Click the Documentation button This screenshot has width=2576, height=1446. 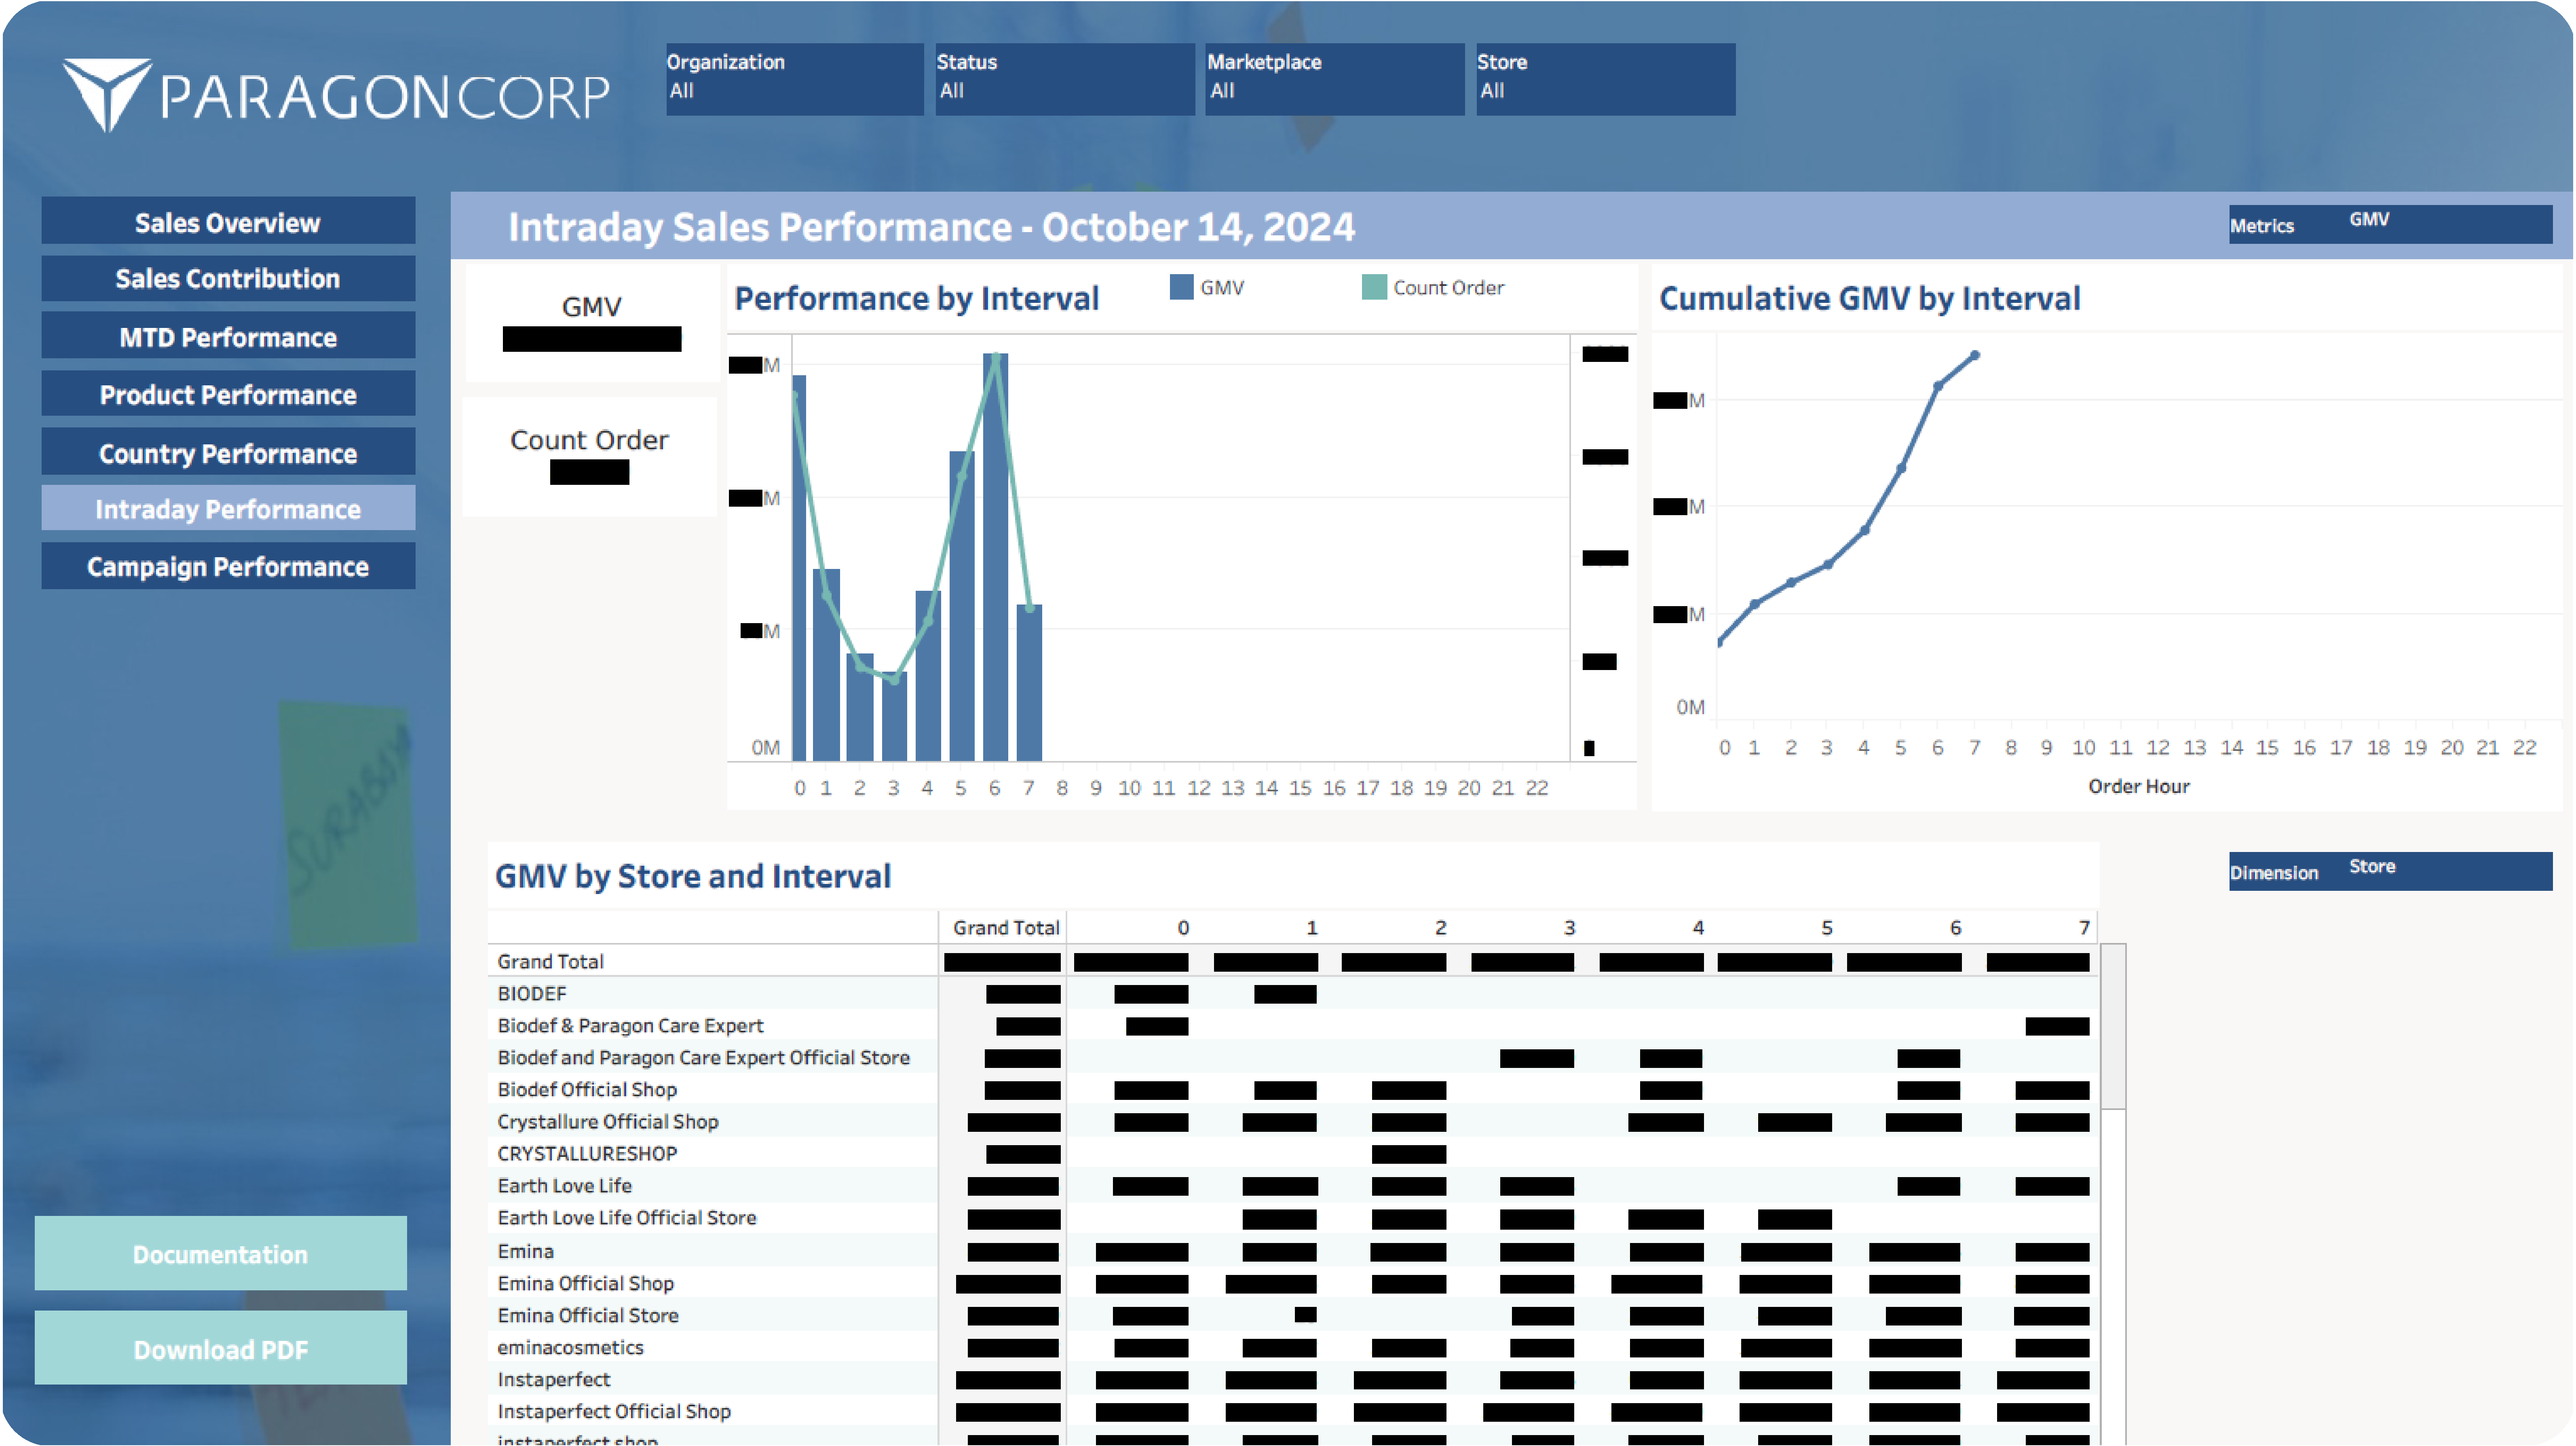[221, 1253]
